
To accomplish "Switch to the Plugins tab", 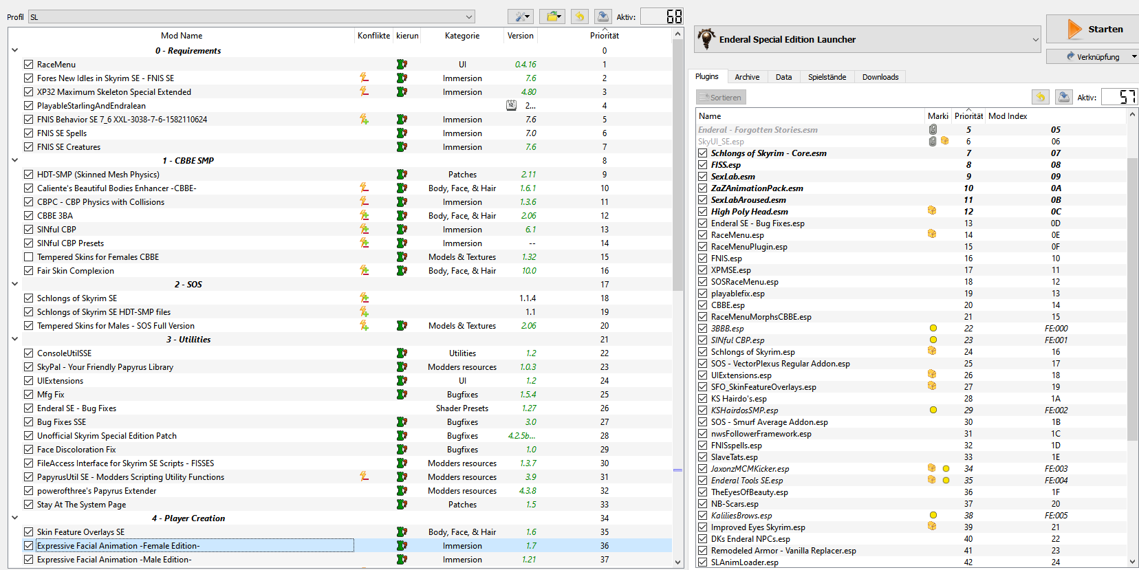I will coord(707,76).
